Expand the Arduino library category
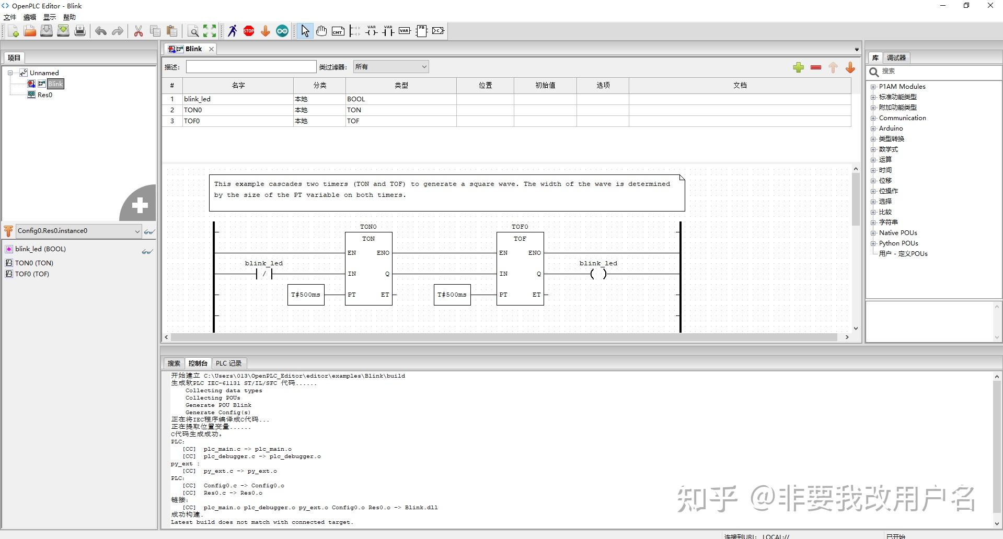1003x539 pixels. tap(874, 128)
